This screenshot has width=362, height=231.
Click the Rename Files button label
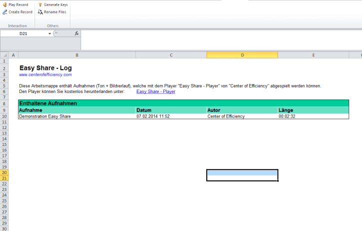(x=55, y=12)
